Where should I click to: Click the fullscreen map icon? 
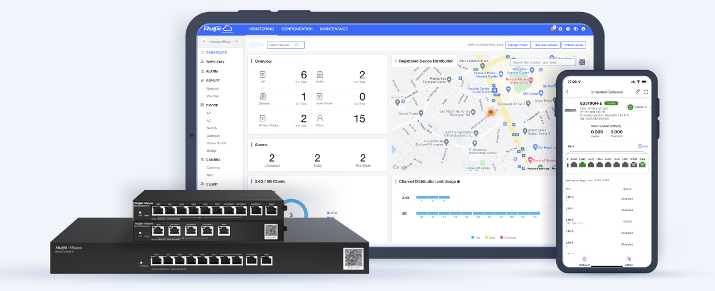point(582,62)
